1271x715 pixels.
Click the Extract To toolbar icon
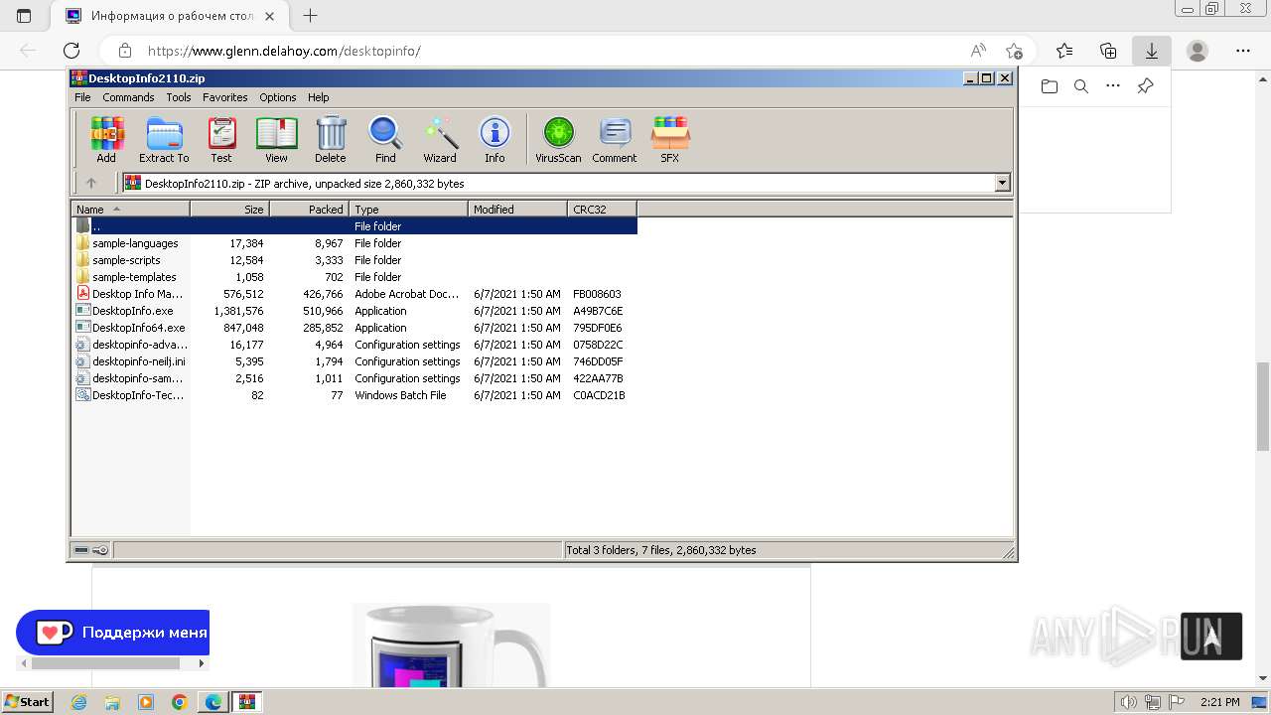pyautogui.click(x=164, y=139)
